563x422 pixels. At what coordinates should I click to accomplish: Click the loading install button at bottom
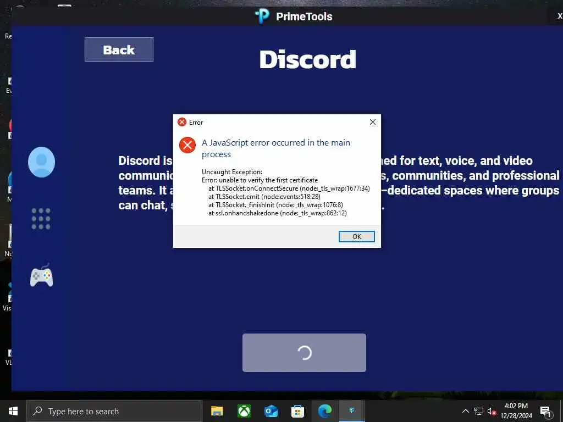304,353
